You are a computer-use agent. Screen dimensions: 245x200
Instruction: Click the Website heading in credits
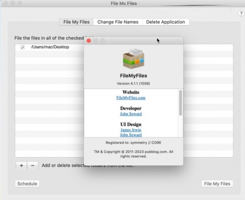[131, 92]
